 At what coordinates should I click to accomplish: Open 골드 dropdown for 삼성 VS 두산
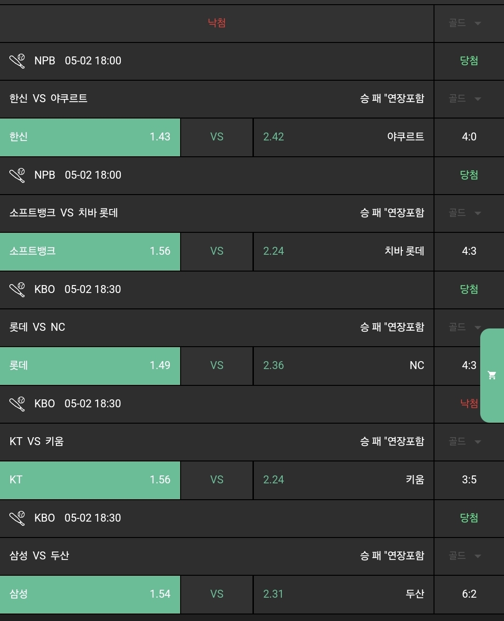(465, 556)
